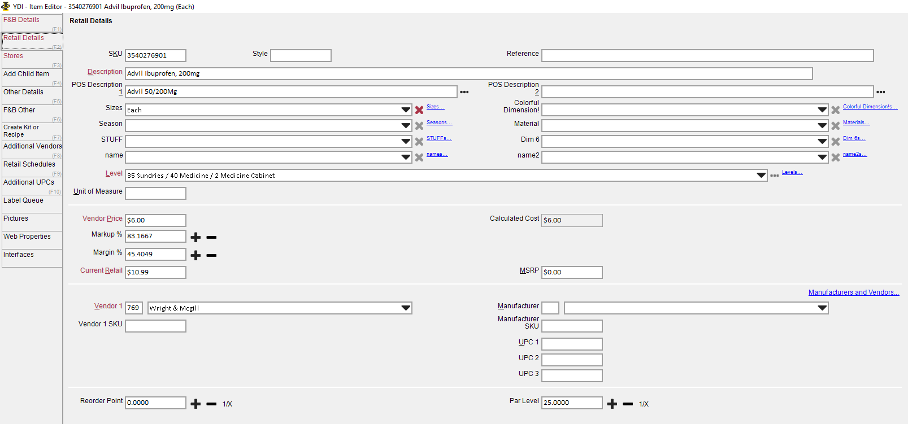Screen dimensions: 908x424
Task: Open ellipsis next to POS Description 1
Action: tap(464, 92)
